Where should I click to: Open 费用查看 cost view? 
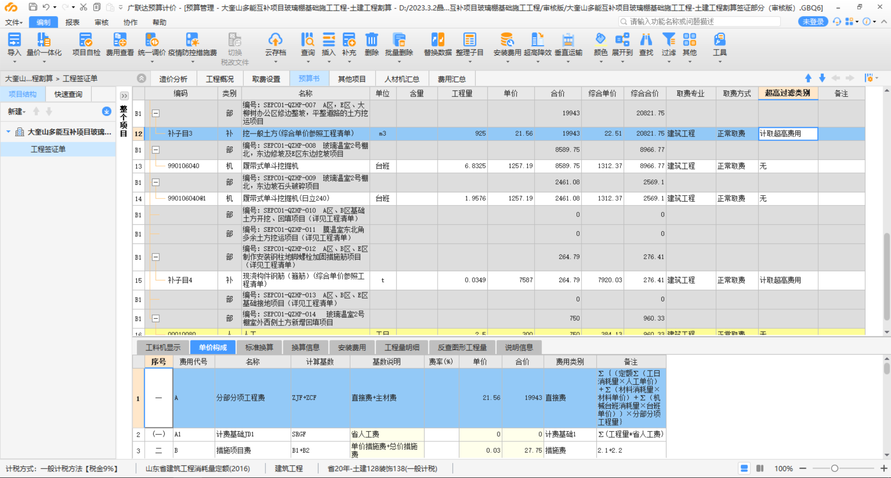click(120, 45)
